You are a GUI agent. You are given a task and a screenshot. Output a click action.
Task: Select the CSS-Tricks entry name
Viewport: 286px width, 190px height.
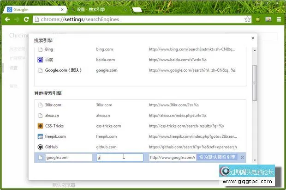click(54, 126)
